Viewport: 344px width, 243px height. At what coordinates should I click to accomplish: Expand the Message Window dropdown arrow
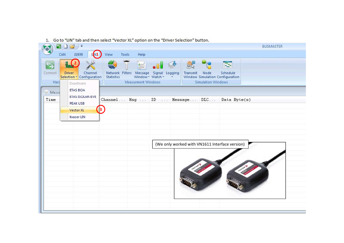click(149, 77)
